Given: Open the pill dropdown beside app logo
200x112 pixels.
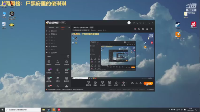Looking at the screenshot, I should (x=63, y=23).
